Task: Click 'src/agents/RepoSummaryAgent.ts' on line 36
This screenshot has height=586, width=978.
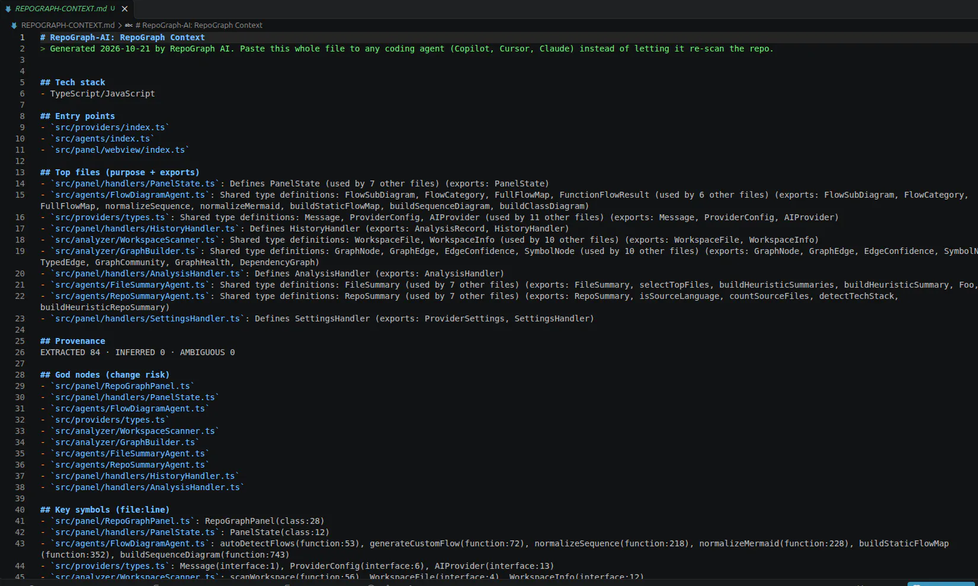Action: coord(130,465)
